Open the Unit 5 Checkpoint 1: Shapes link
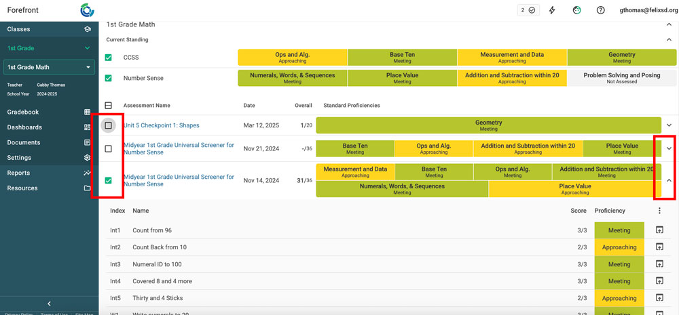This screenshot has width=679, height=315. (161, 125)
